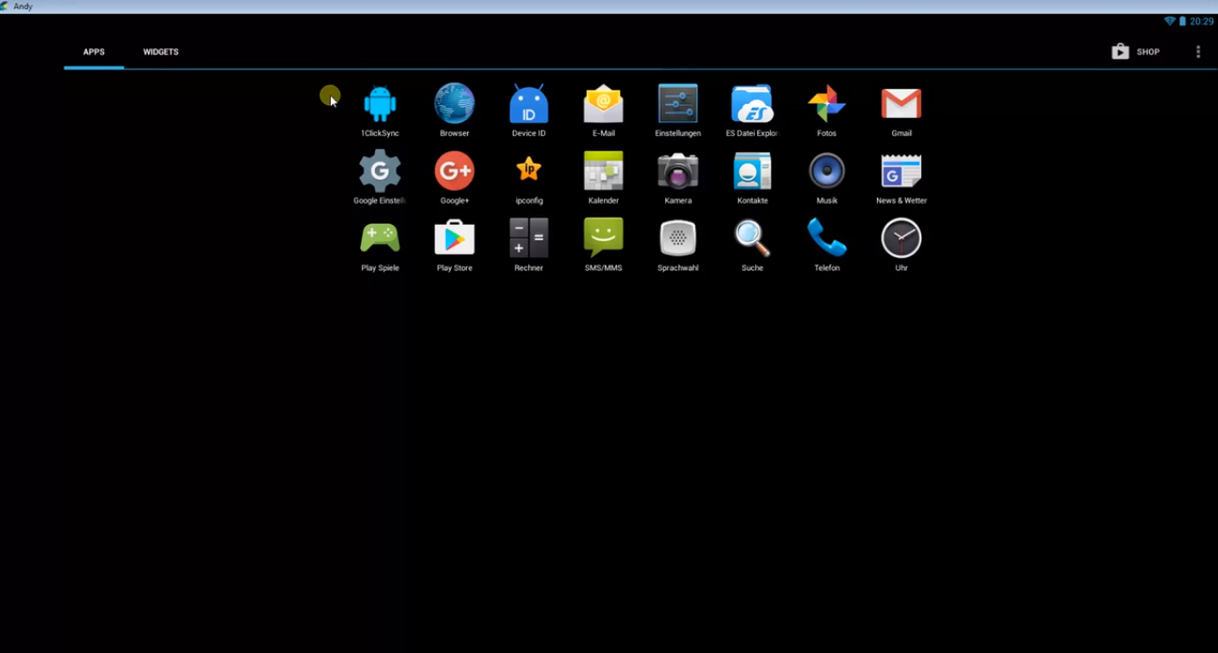Viewport: 1218px width, 653px height.
Task: Open the ipconfig app
Action: point(528,172)
